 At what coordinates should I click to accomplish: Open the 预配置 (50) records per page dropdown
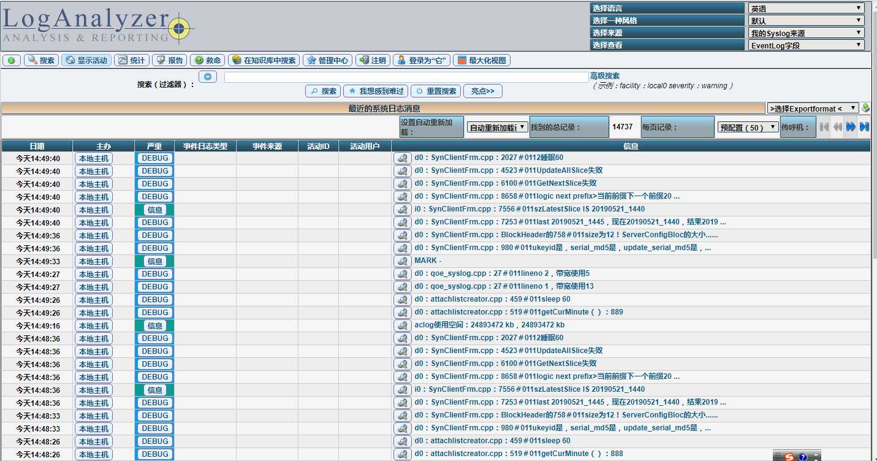748,128
